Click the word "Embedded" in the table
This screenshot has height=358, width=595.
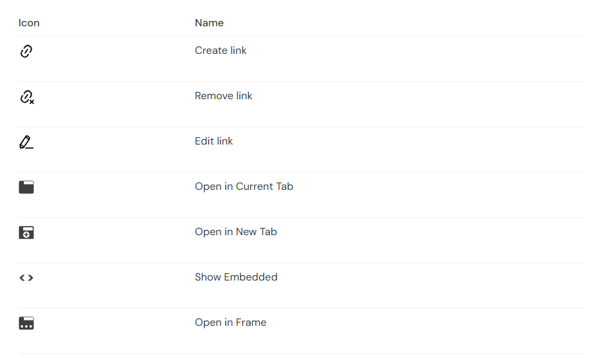click(251, 277)
